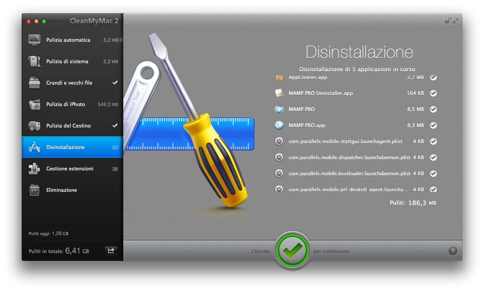Click the Pulizia del Cestino truck icon
The height and width of the screenshot is (291, 484).
[x=34, y=126]
